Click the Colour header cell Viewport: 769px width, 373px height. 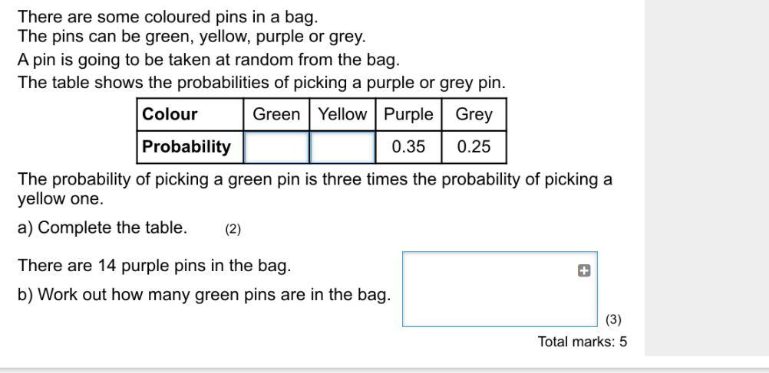[190, 115]
